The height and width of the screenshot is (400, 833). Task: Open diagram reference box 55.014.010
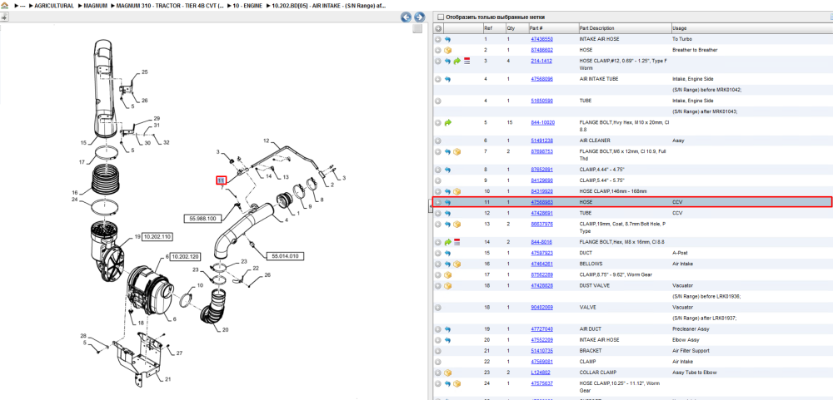click(x=286, y=255)
